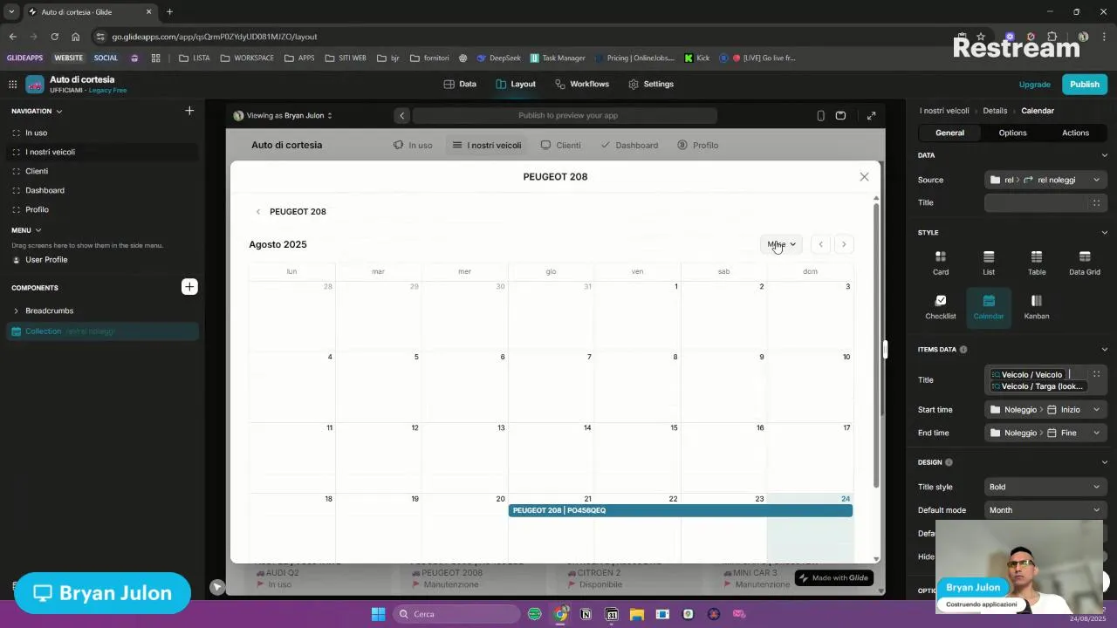This screenshot has height=628, width=1117.
Task: Open the Workflows tab
Action: 581,84
